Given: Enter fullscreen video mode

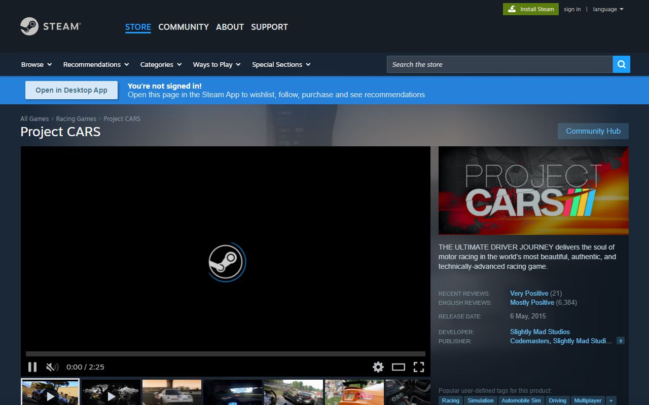Looking at the screenshot, I should pyautogui.click(x=419, y=367).
